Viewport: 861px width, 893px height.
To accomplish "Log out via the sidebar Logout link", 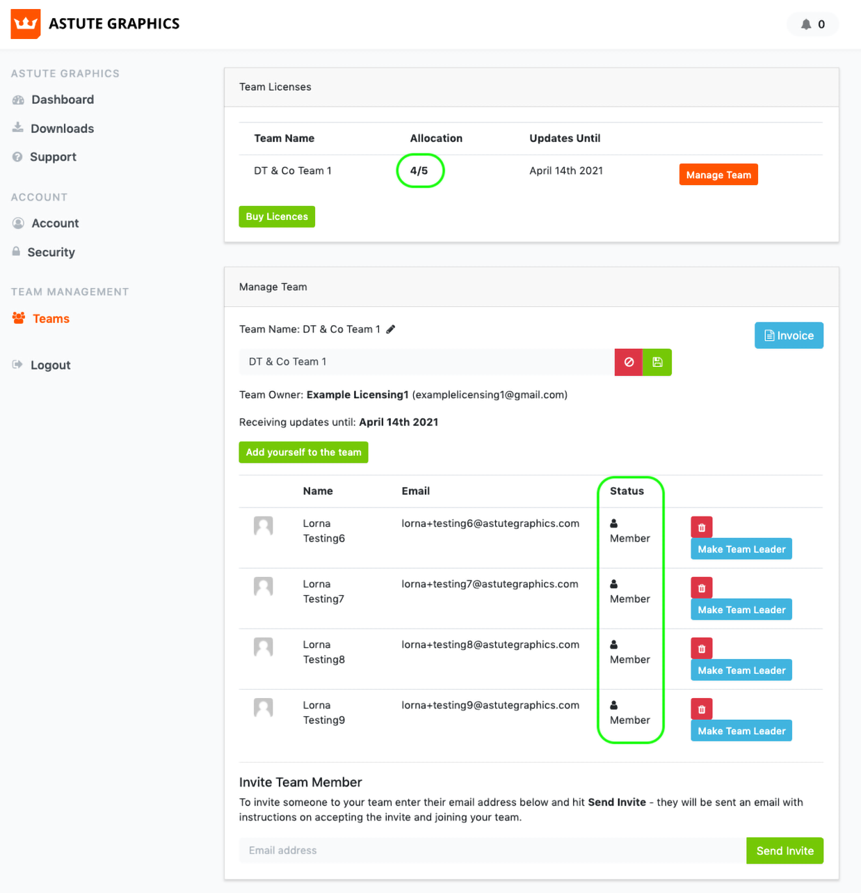I will pyautogui.click(x=50, y=365).
